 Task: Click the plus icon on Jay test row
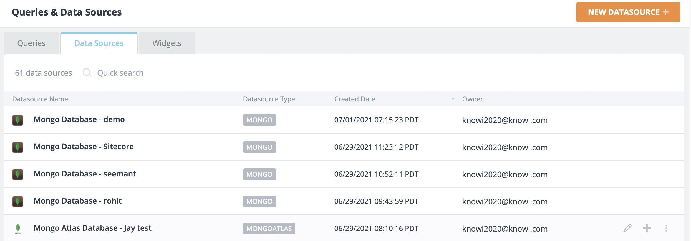(647, 228)
